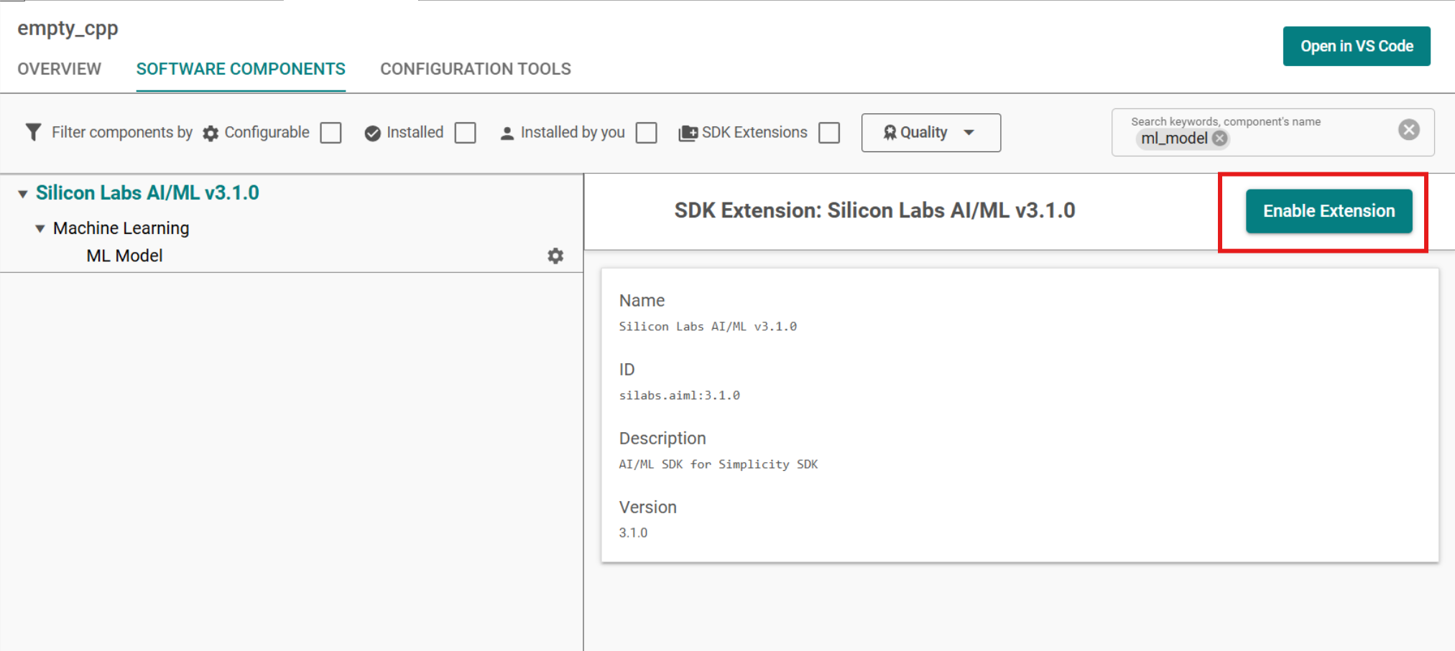
Task: Click the Enable Extension button
Action: coord(1329,211)
